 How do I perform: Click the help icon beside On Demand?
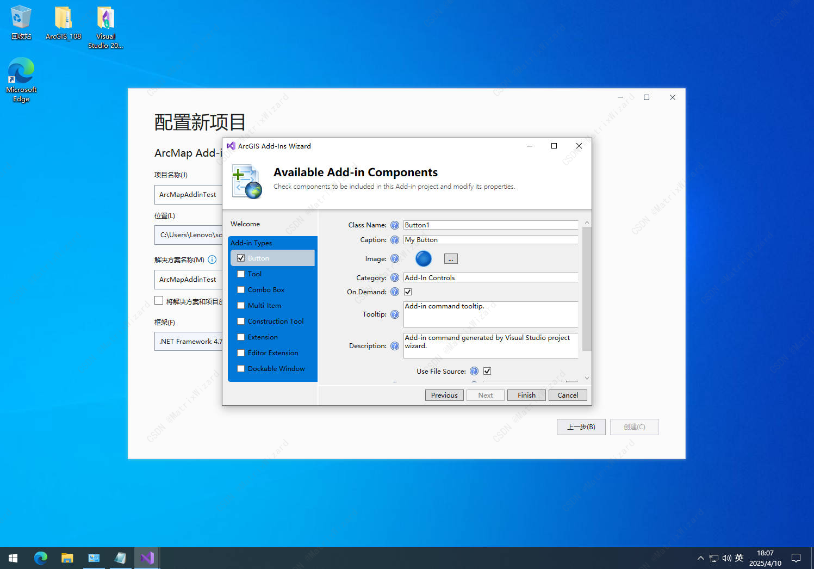click(x=395, y=292)
